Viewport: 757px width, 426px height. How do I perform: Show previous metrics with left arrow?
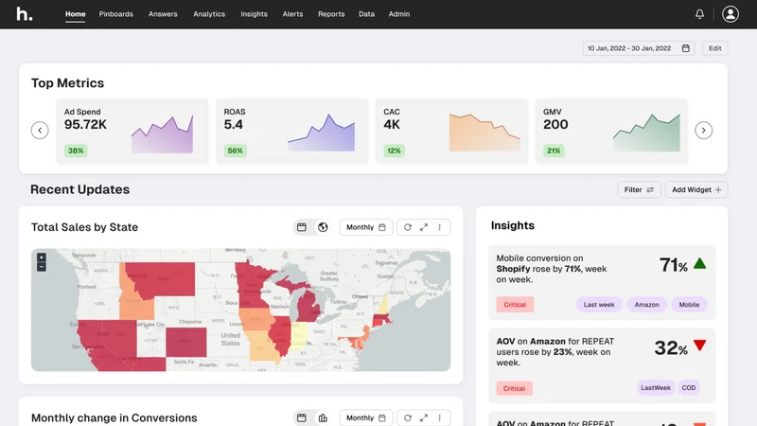[40, 131]
